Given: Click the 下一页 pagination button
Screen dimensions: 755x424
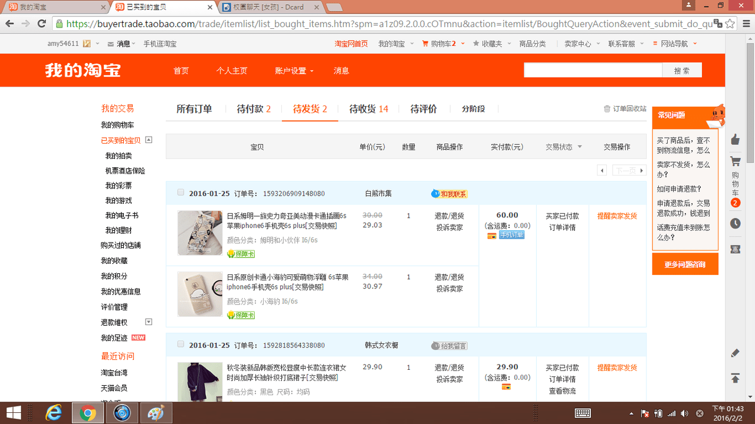Looking at the screenshot, I should tap(629, 171).
